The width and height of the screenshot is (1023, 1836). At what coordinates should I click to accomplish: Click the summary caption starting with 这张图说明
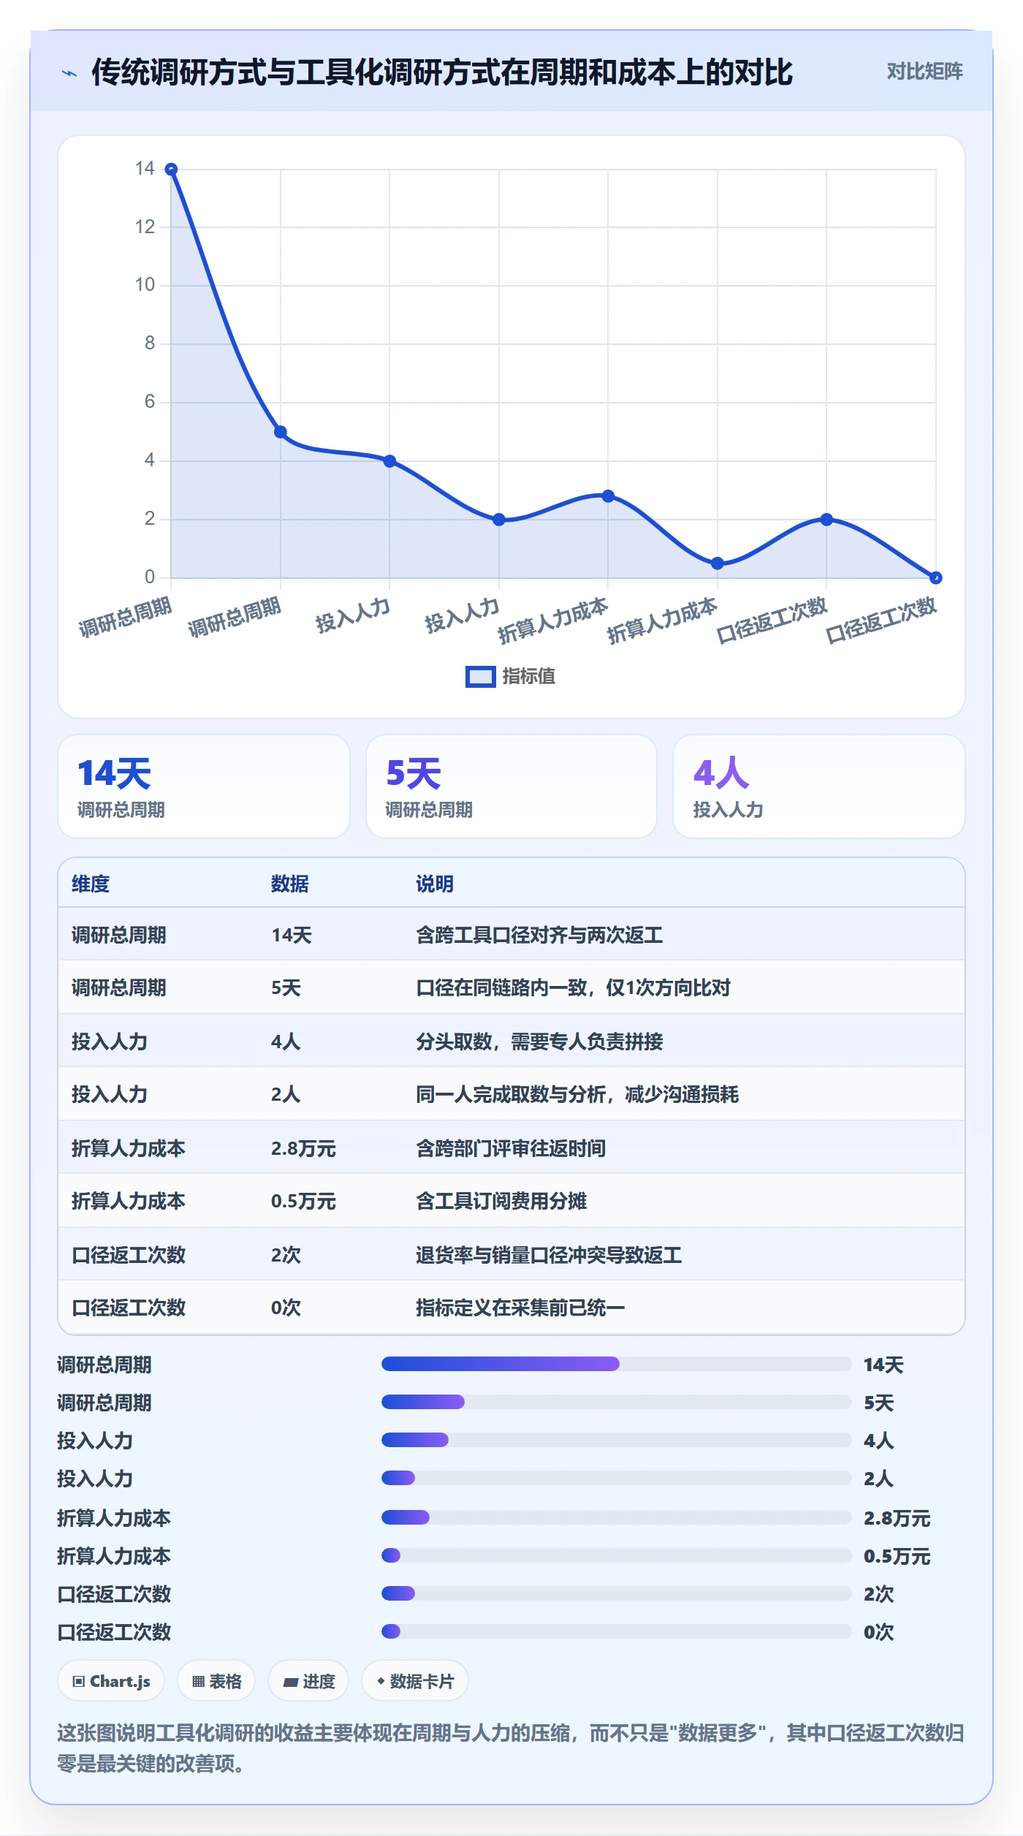(x=511, y=1748)
